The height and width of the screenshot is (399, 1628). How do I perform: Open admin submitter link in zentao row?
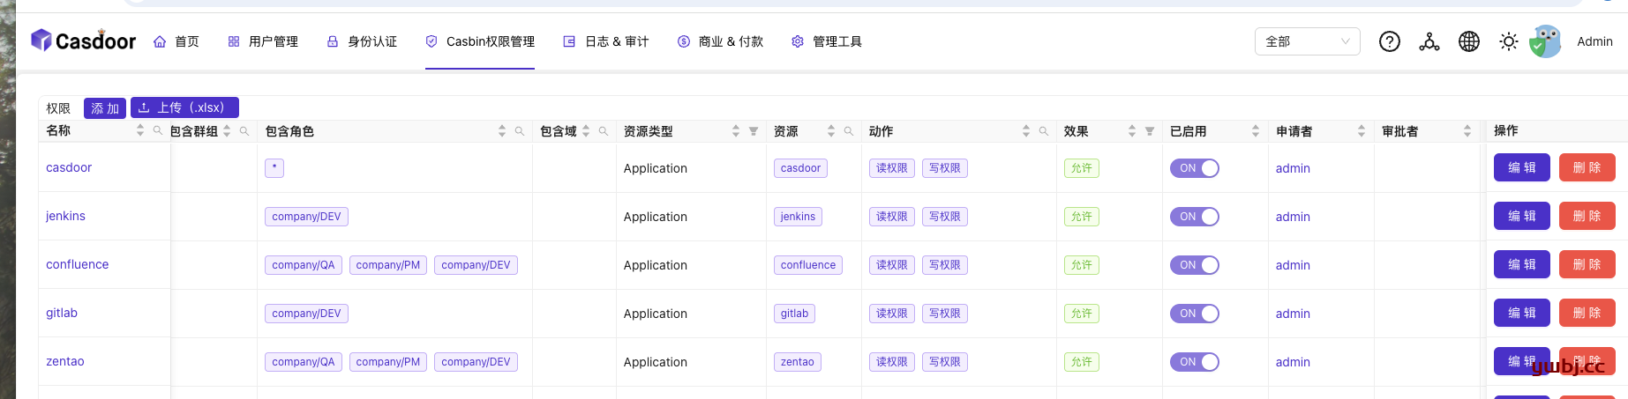1293,362
